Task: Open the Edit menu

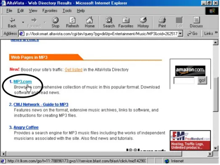Action: point(21,11)
